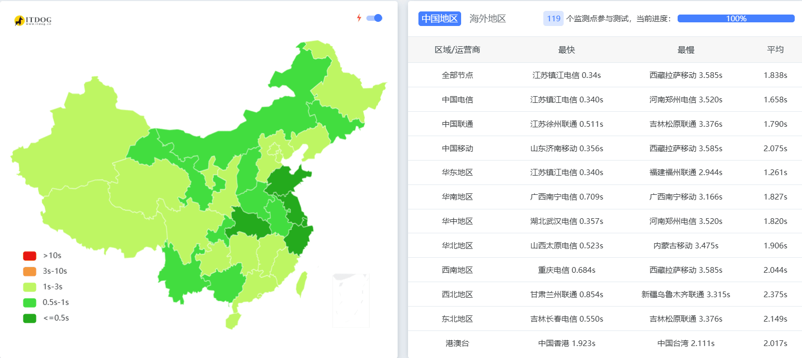Switch to the 中国地区 tab
This screenshot has height=358, width=802.
(439, 19)
